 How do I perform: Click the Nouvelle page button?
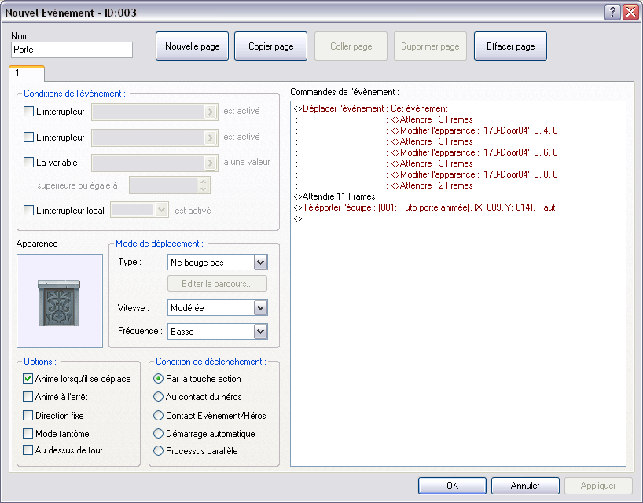tap(192, 46)
